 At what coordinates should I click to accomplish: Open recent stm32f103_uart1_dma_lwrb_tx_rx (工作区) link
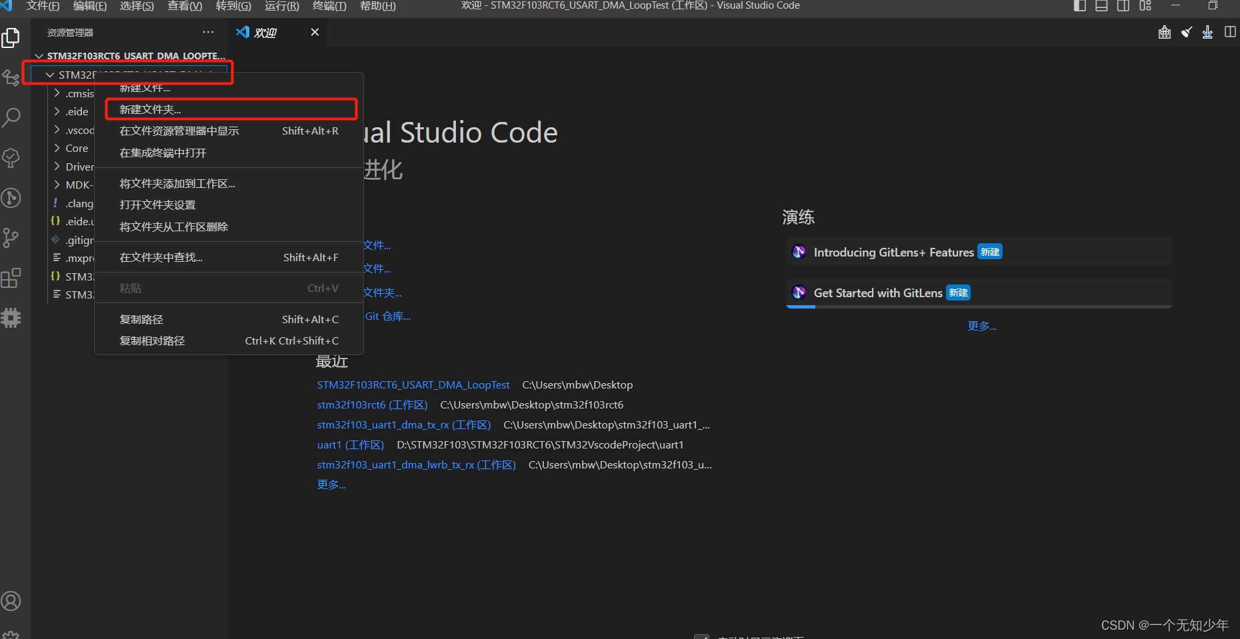tap(417, 464)
